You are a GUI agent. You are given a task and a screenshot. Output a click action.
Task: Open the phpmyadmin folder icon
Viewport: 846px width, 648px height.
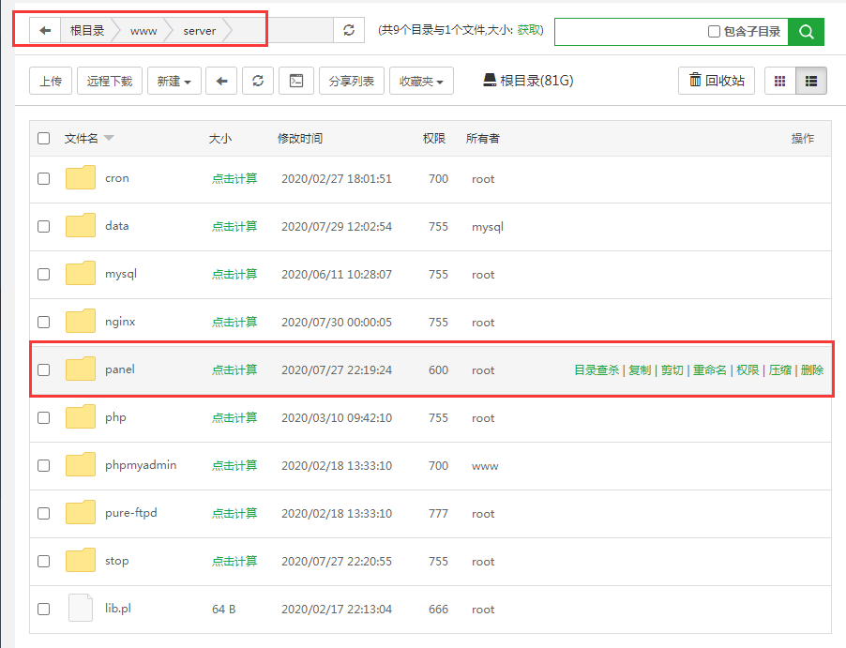point(81,464)
